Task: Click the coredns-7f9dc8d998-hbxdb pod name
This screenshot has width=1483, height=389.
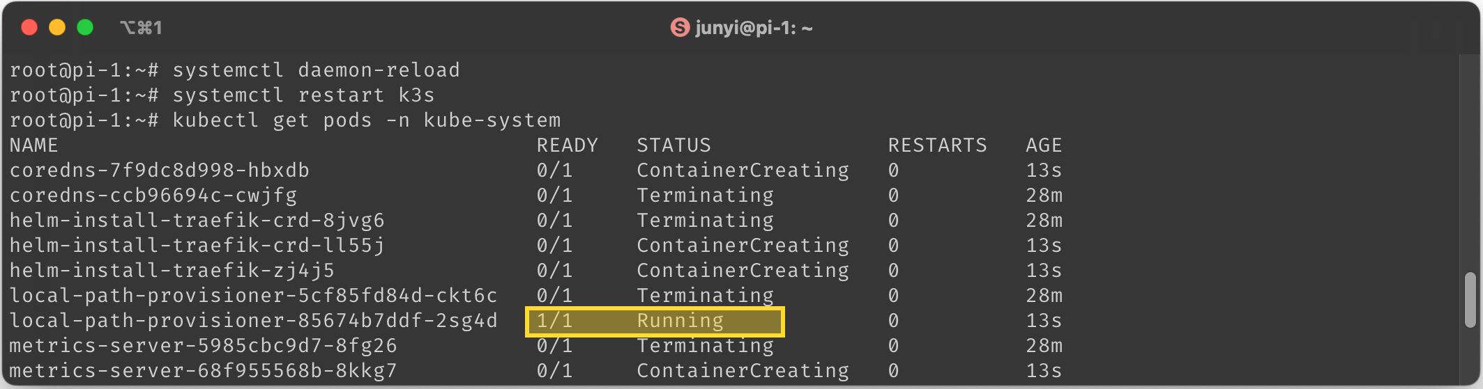Action: tap(160, 170)
